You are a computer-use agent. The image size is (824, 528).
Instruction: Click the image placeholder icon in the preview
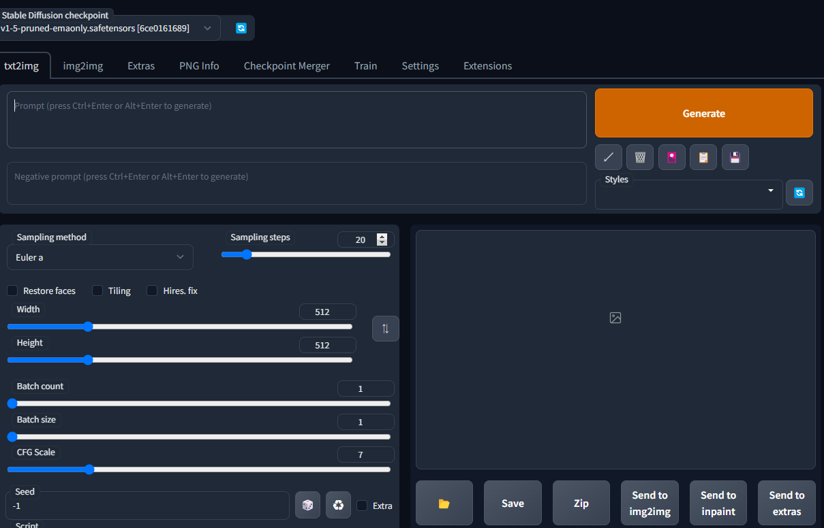pyautogui.click(x=615, y=318)
